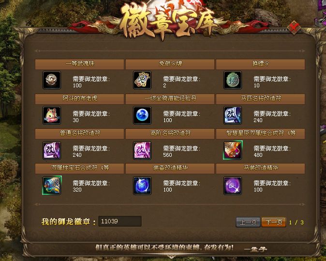
Task: Select the 一等武魂珠 pearl icon
Action: [52, 80]
